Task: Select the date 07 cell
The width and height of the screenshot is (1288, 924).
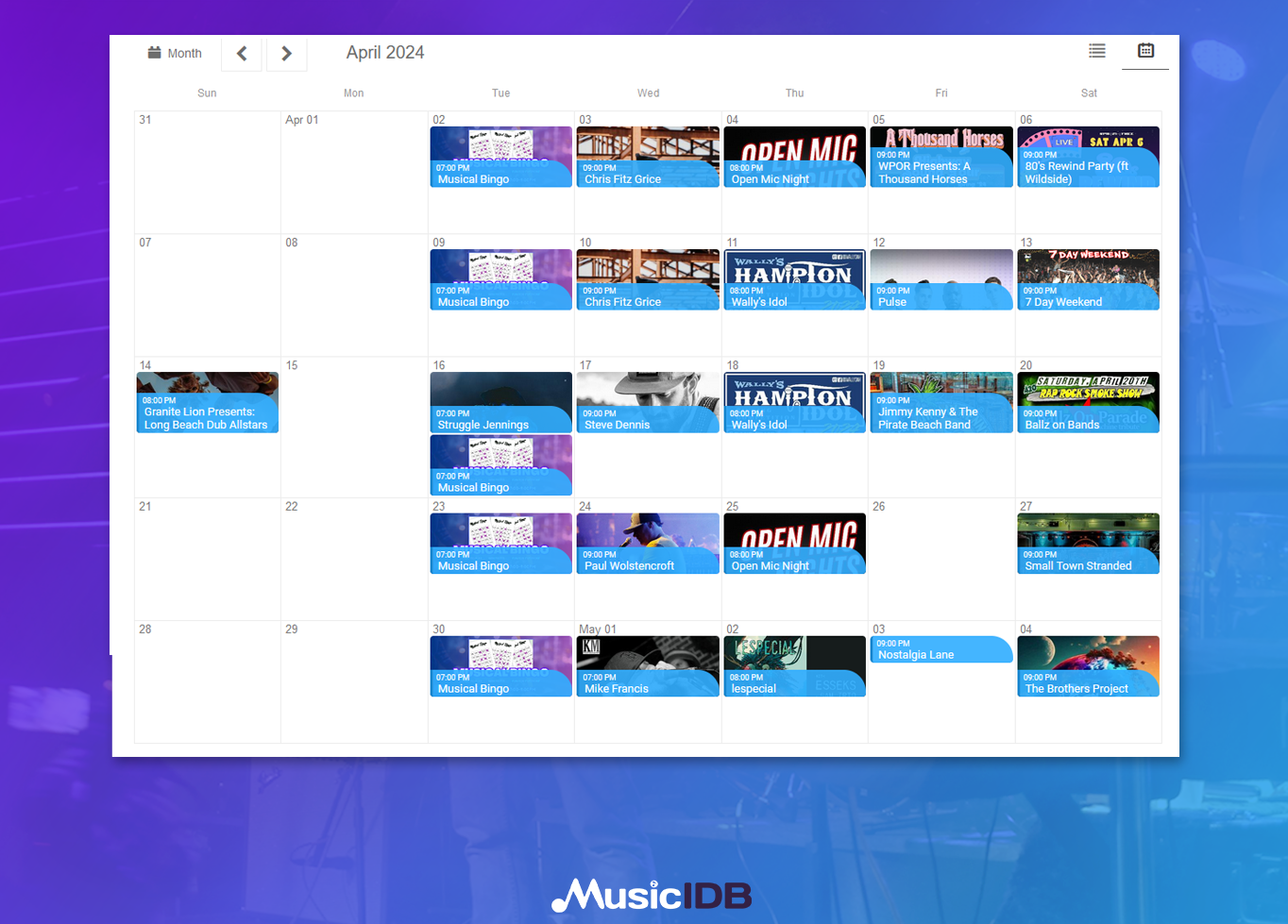Action: coord(208,294)
